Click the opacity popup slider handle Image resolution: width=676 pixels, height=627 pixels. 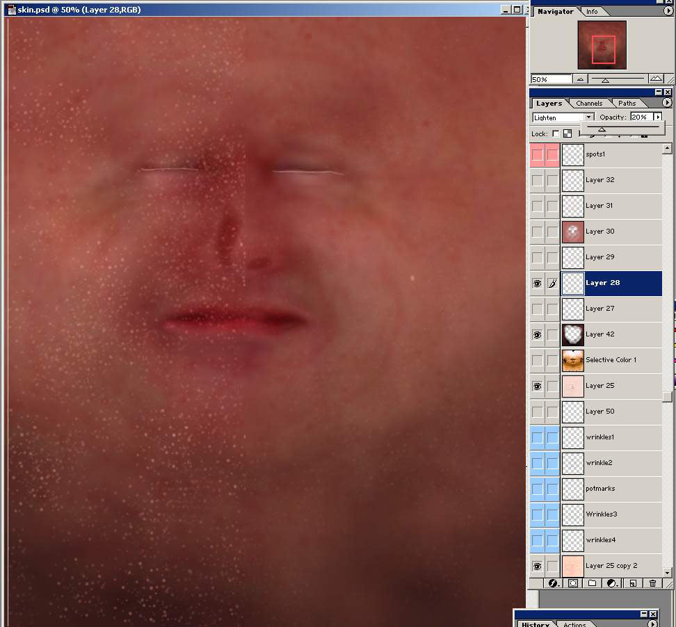coord(602,129)
